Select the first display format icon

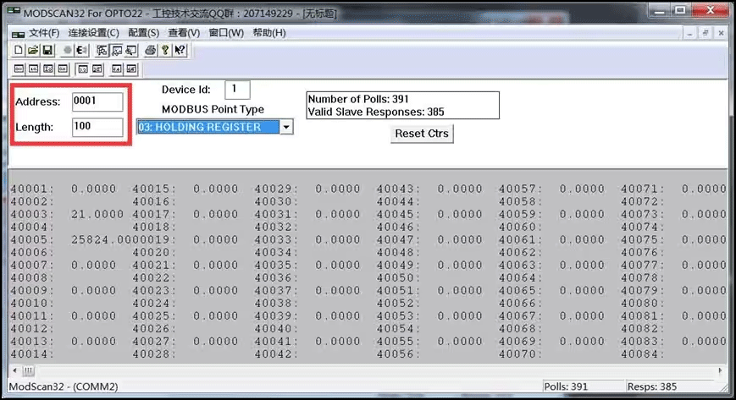pyautogui.click(x=18, y=68)
